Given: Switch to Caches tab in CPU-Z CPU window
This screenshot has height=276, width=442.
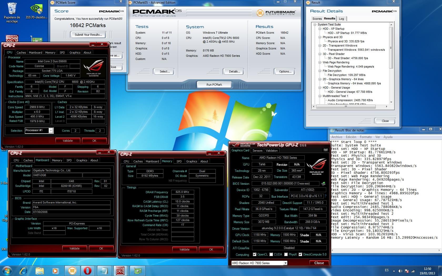Looking at the screenshot, I should pyautogui.click(x=21, y=53).
